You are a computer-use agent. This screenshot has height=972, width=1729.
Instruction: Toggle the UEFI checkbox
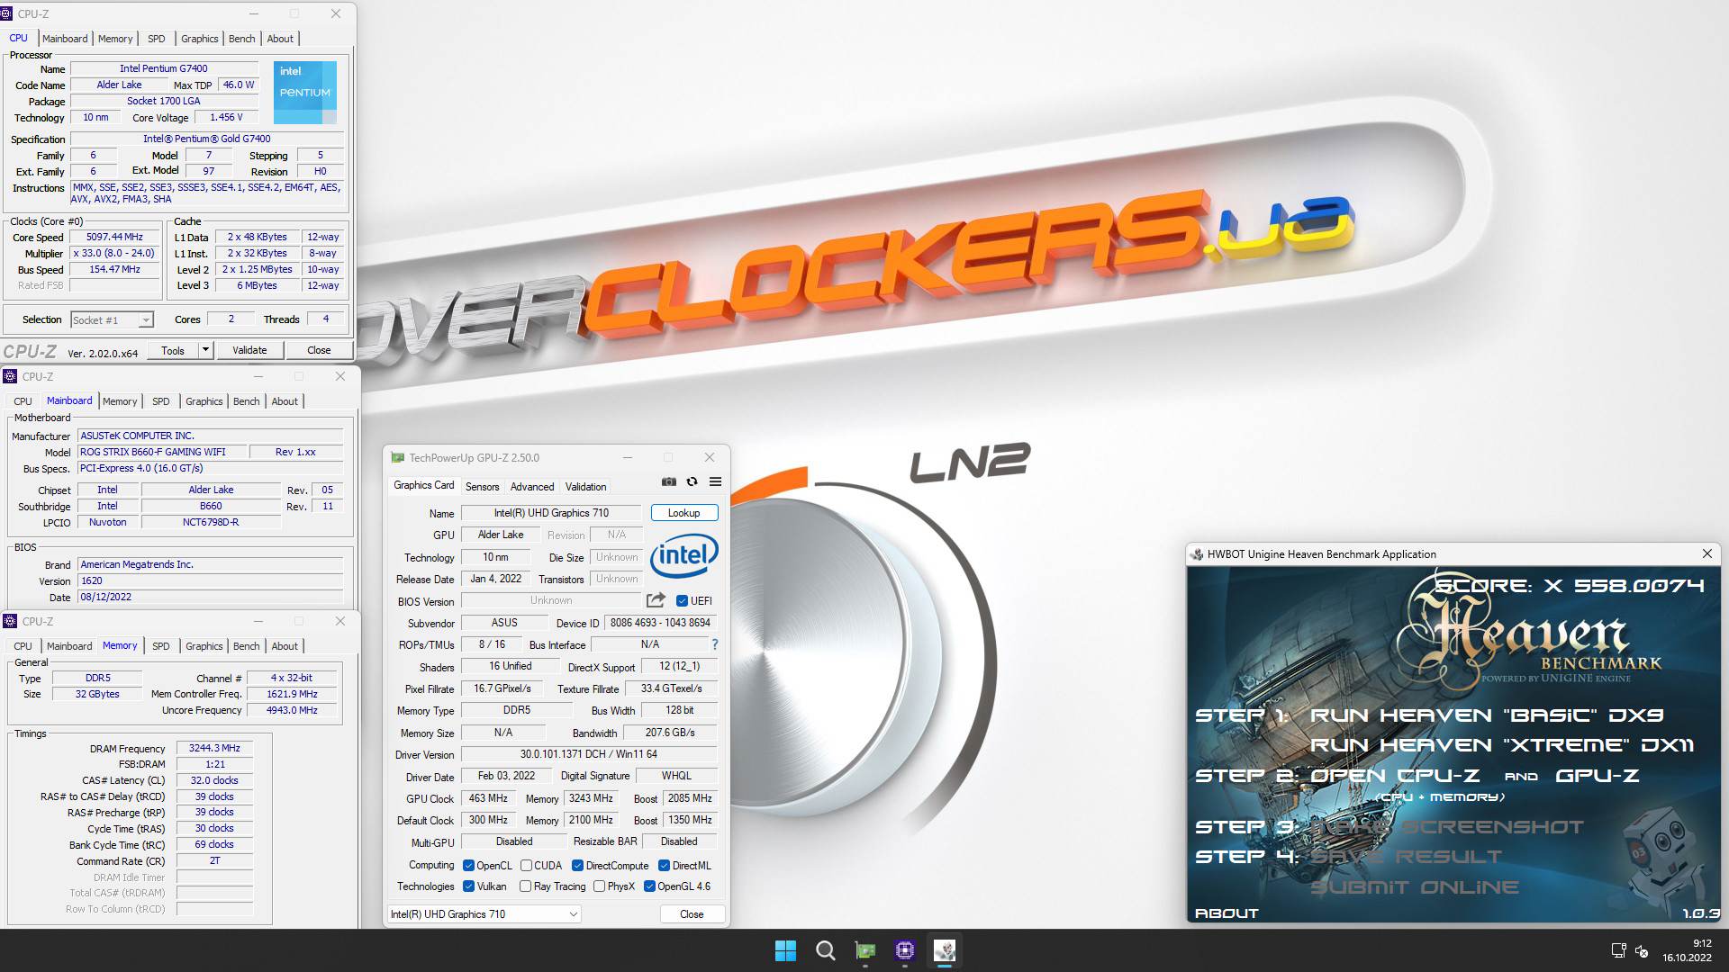(682, 601)
